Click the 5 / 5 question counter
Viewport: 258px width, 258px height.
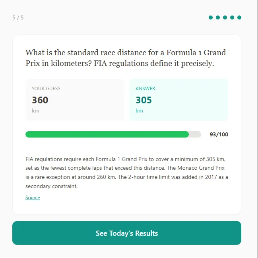pos(18,17)
